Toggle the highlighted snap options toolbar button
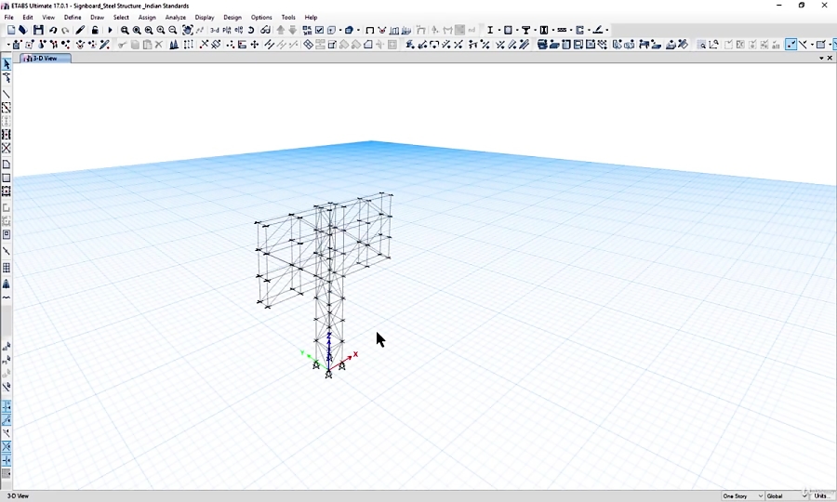Image resolution: width=837 pixels, height=502 pixels. pos(791,45)
